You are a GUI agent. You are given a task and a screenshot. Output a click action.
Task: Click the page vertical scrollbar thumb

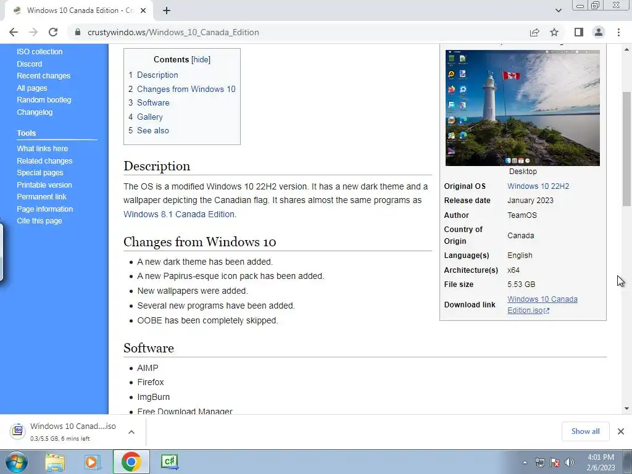point(627,149)
